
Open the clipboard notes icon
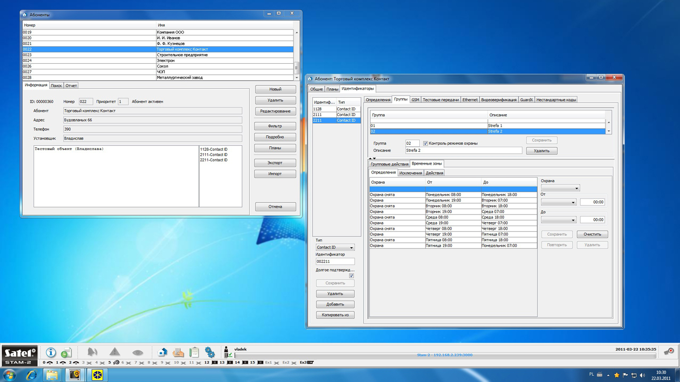point(194,352)
